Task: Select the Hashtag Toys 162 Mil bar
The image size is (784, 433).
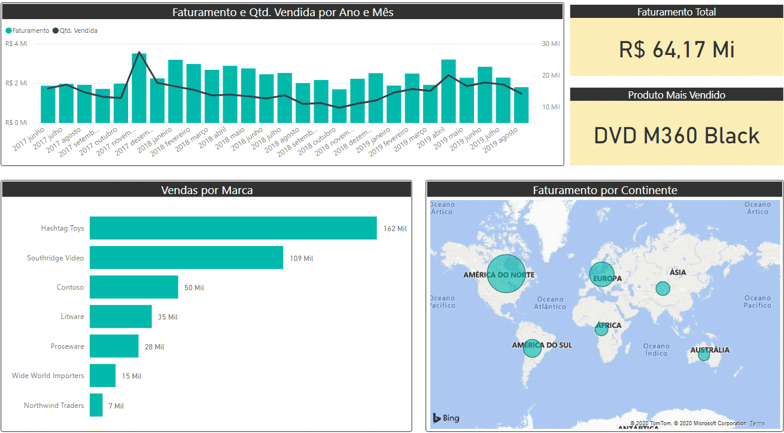Action: tap(233, 228)
